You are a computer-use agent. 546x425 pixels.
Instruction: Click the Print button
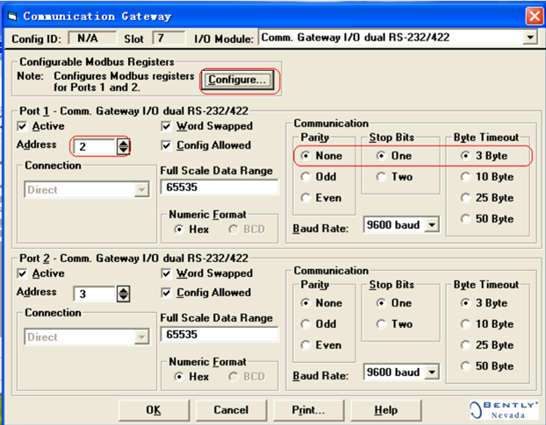click(x=308, y=410)
